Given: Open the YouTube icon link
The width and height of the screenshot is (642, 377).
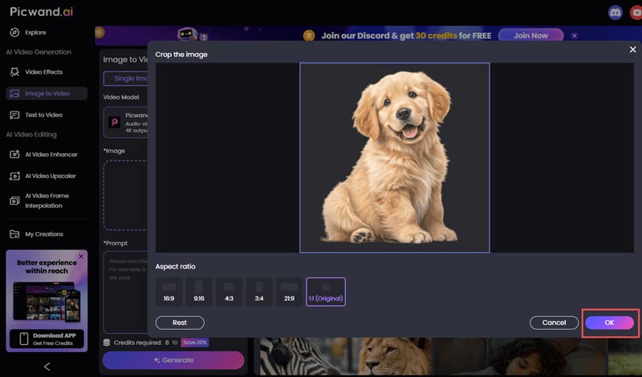Looking at the screenshot, I should point(636,12).
